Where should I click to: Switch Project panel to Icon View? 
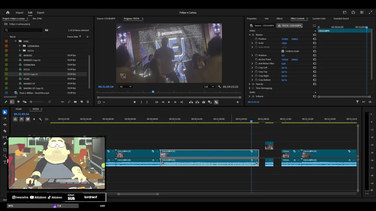[18, 102]
